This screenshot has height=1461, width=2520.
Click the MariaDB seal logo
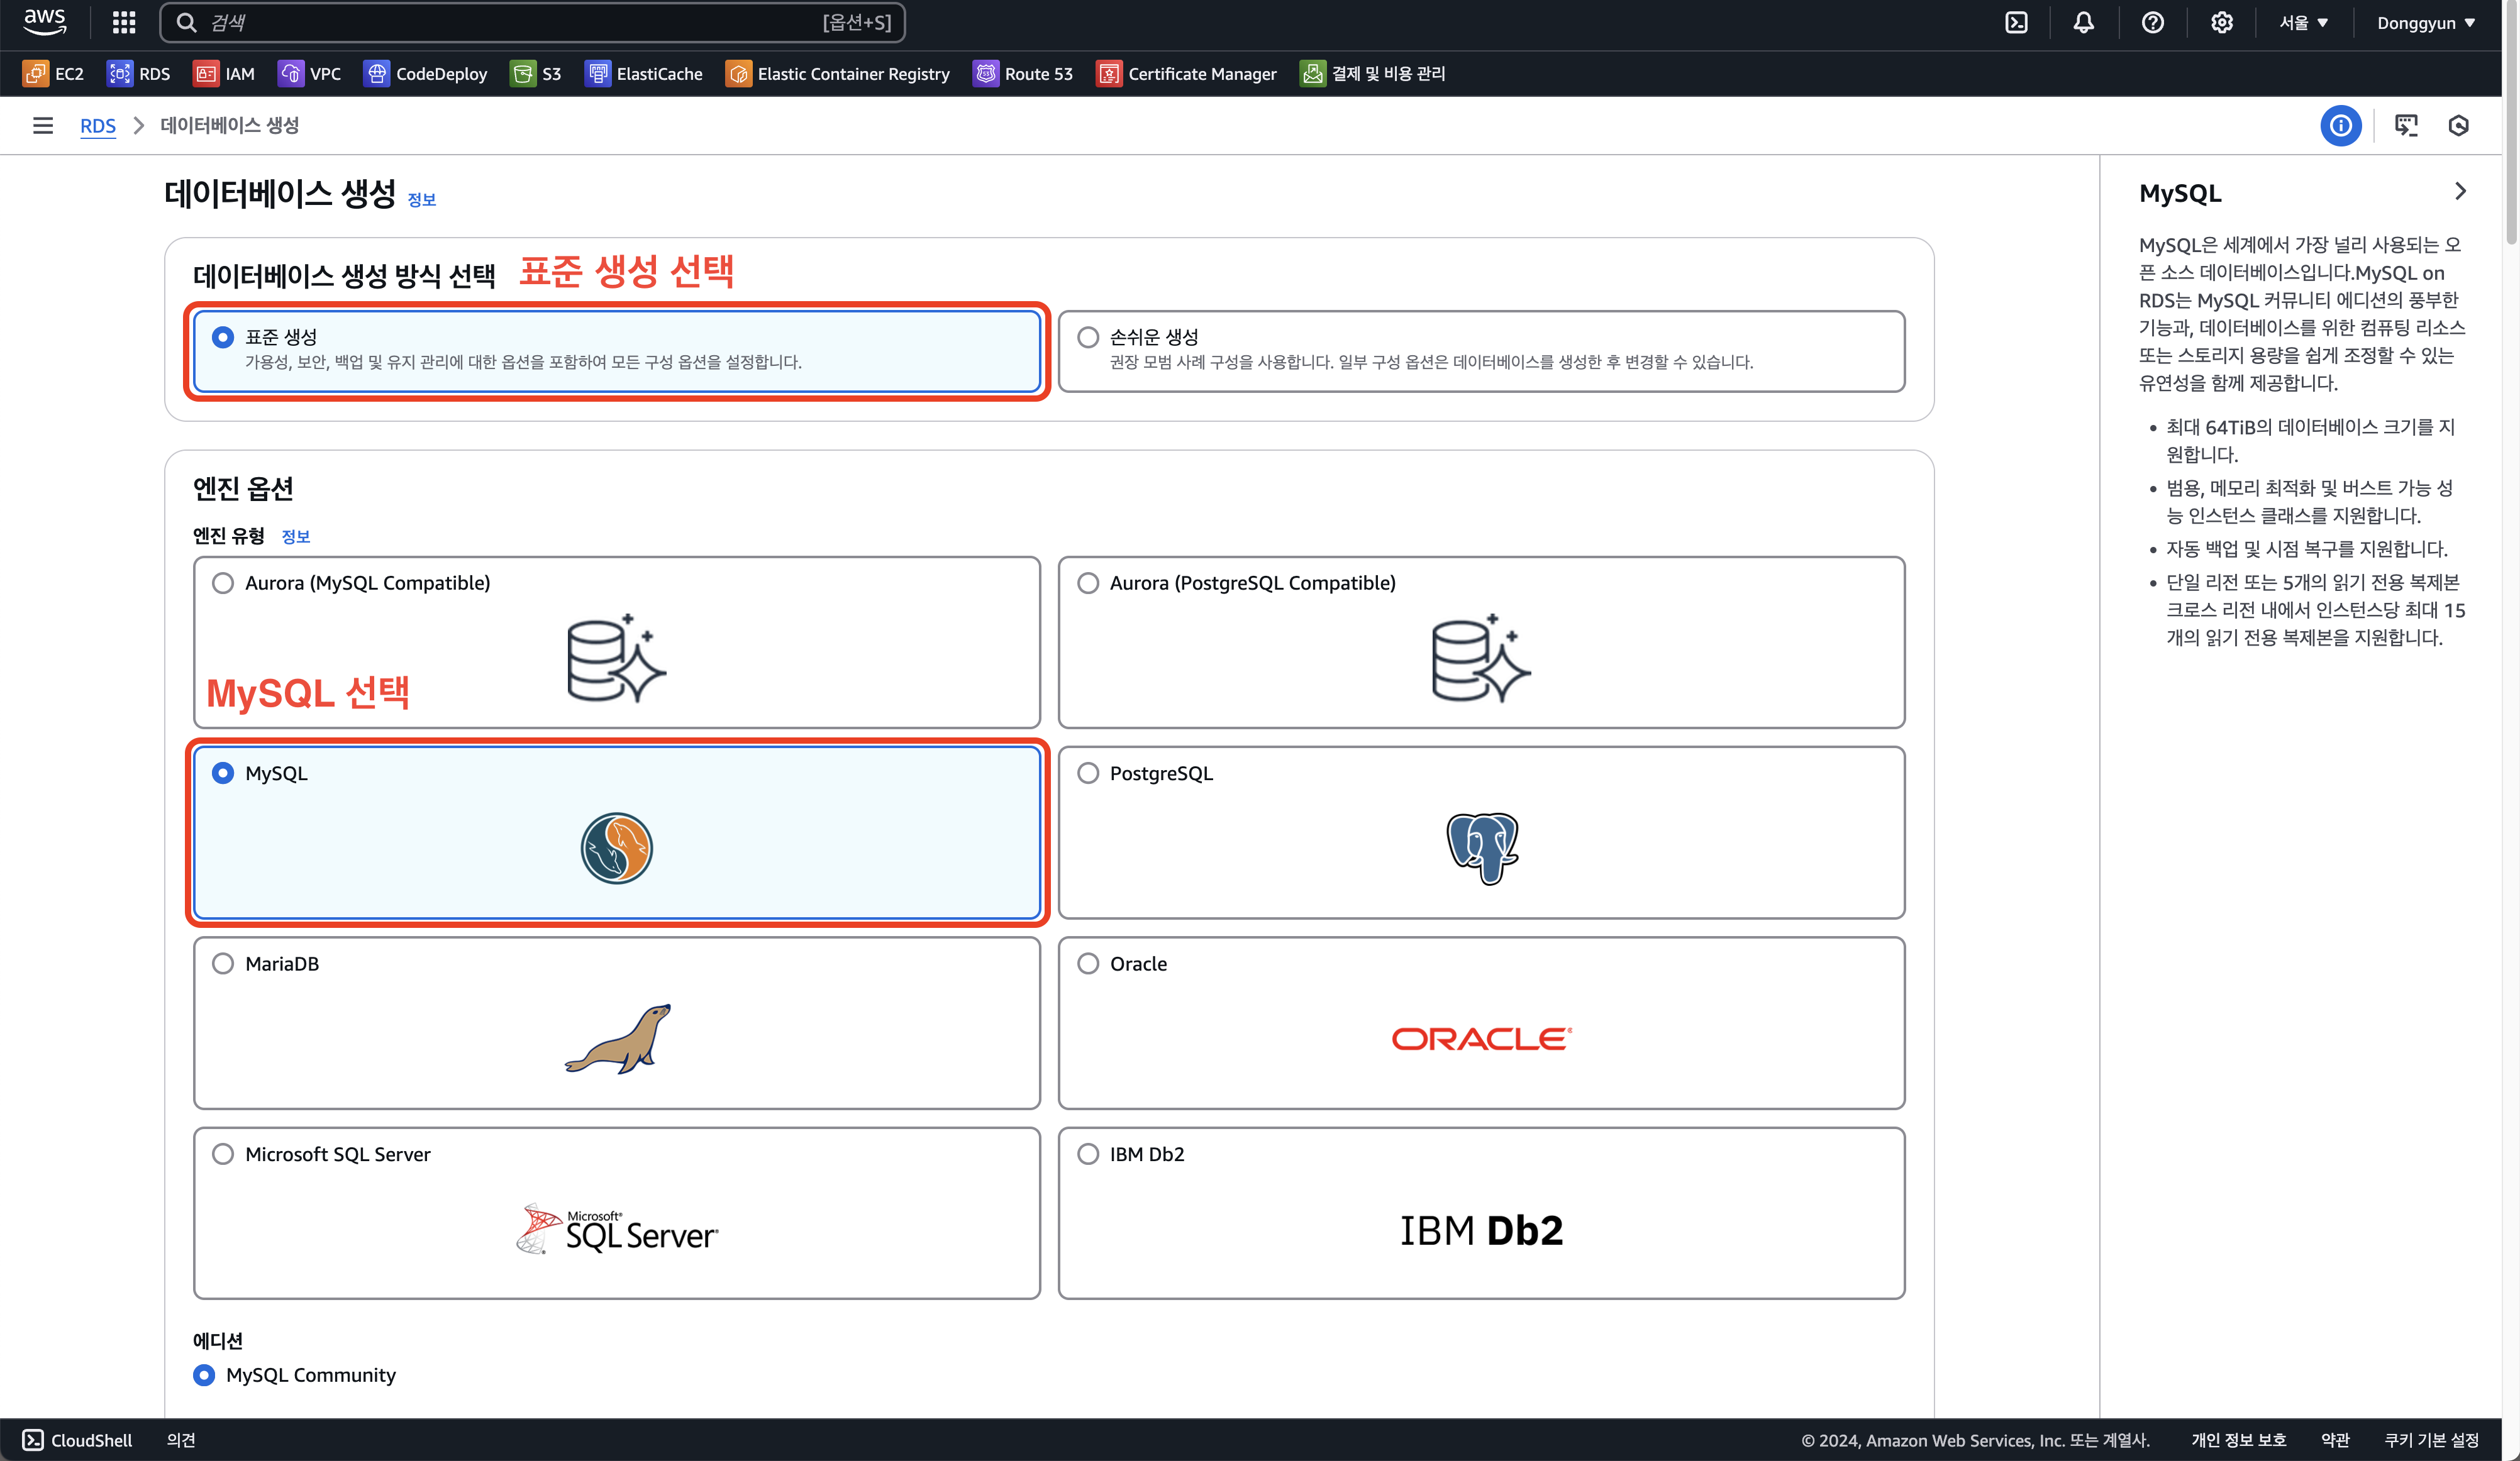pos(617,1039)
